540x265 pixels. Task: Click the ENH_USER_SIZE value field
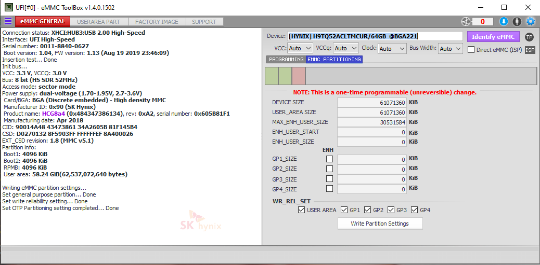pos(372,142)
